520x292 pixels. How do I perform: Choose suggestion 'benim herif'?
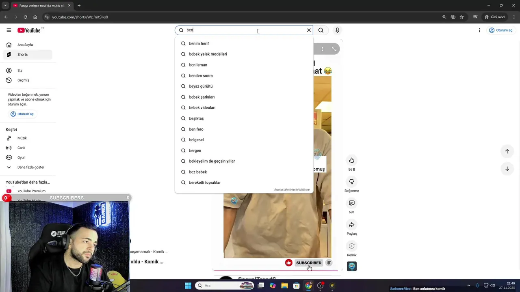(244, 43)
